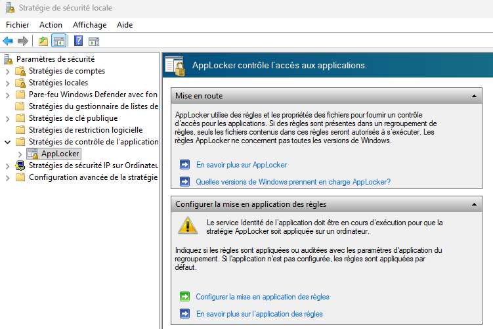The height and width of the screenshot is (329, 493).
Task: Click the arrow icon beside En savoir plus sur l'application des règles
Action: pos(185,314)
